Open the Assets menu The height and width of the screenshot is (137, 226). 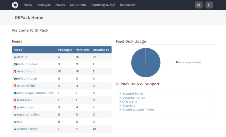point(60,5)
